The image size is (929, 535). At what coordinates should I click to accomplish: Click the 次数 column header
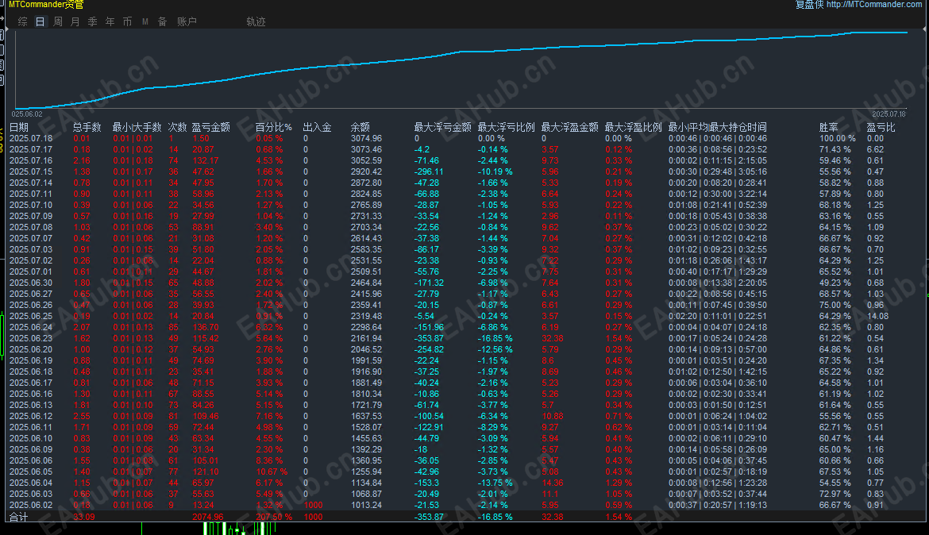point(177,127)
